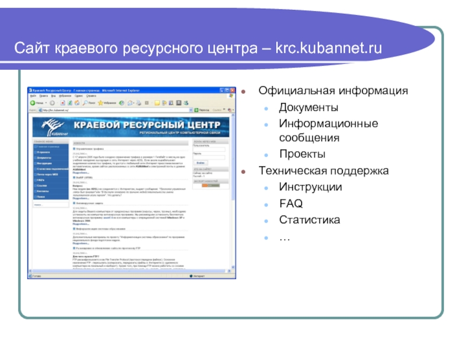
Task: Click the slide title Сайт краевого ресурсного центра
Action: [136, 48]
